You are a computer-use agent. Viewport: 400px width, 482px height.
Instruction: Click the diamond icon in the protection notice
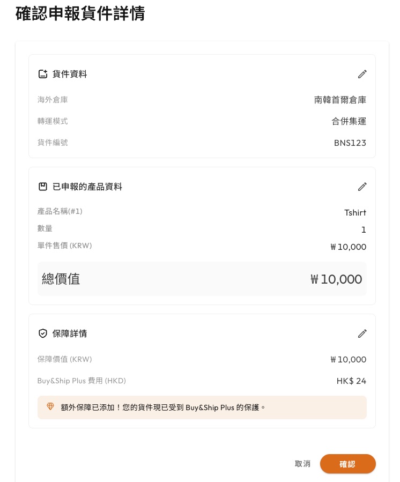click(50, 407)
